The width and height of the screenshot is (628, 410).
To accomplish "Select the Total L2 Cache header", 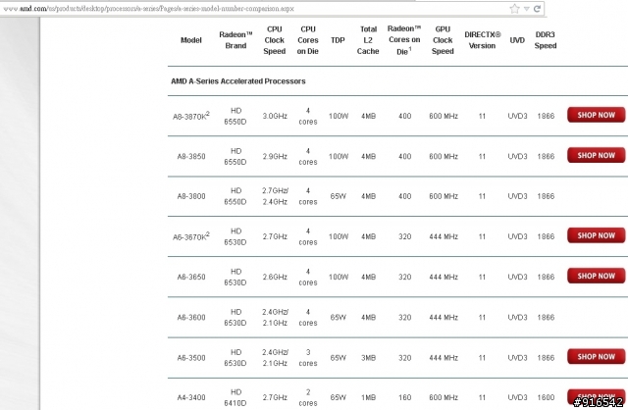I will pyautogui.click(x=368, y=40).
